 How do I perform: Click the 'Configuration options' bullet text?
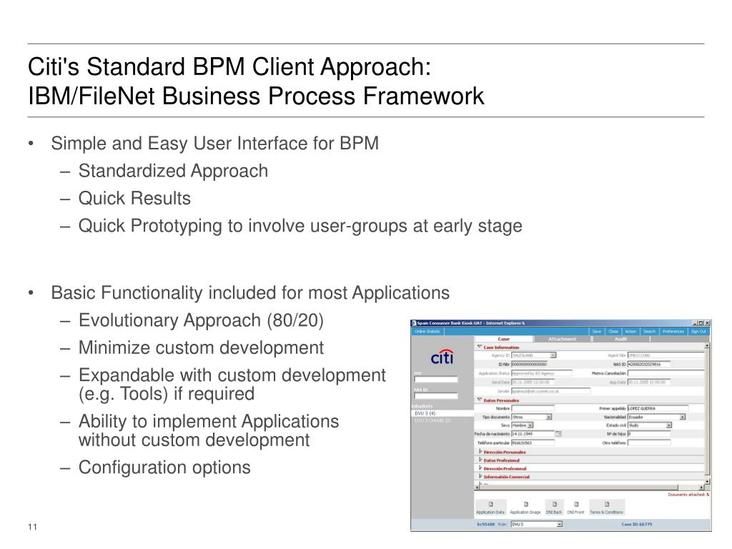click(x=164, y=468)
